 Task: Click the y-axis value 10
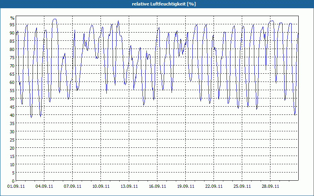click(x=12, y=164)
